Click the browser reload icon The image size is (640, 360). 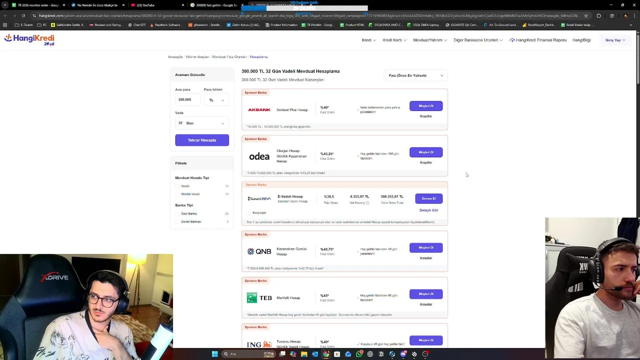(x=23, y=15)
